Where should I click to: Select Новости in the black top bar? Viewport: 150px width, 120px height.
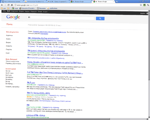click(x=33, y=11)
